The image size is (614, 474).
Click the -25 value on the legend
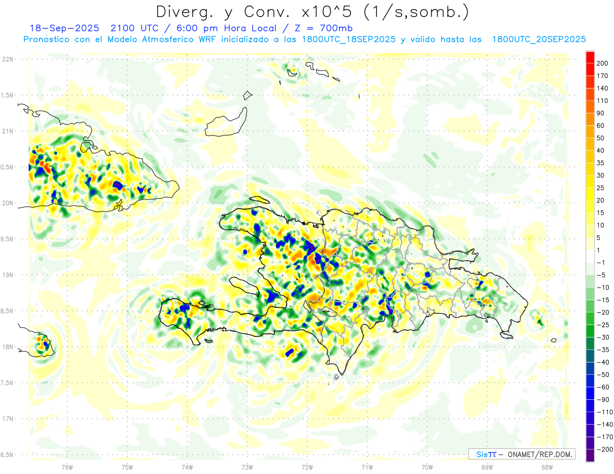(x=603, y=325)
